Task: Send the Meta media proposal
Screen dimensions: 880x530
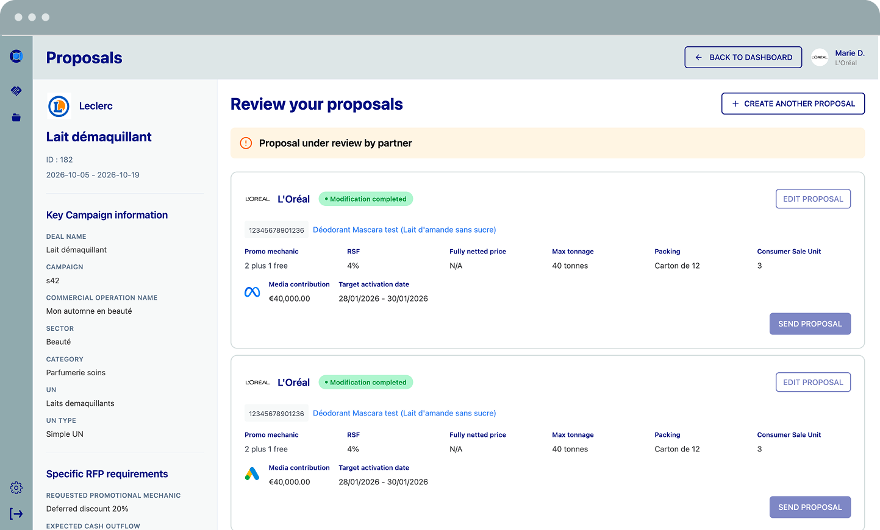Action: click(x=810, y=324)
